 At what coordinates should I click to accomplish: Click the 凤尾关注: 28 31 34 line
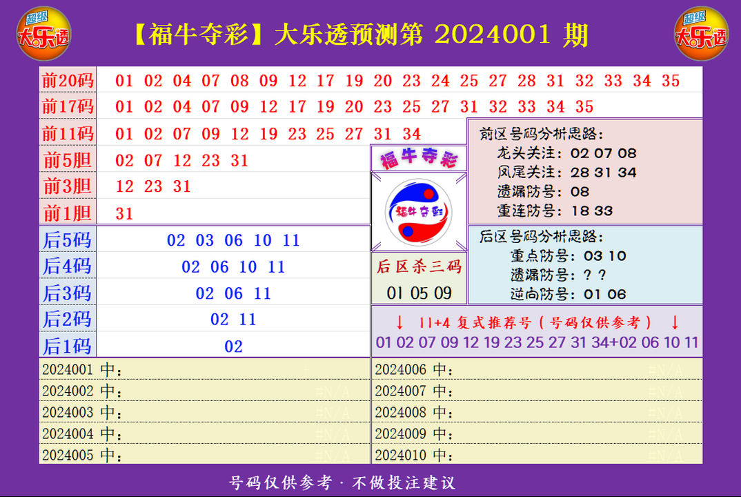(566, 172)
